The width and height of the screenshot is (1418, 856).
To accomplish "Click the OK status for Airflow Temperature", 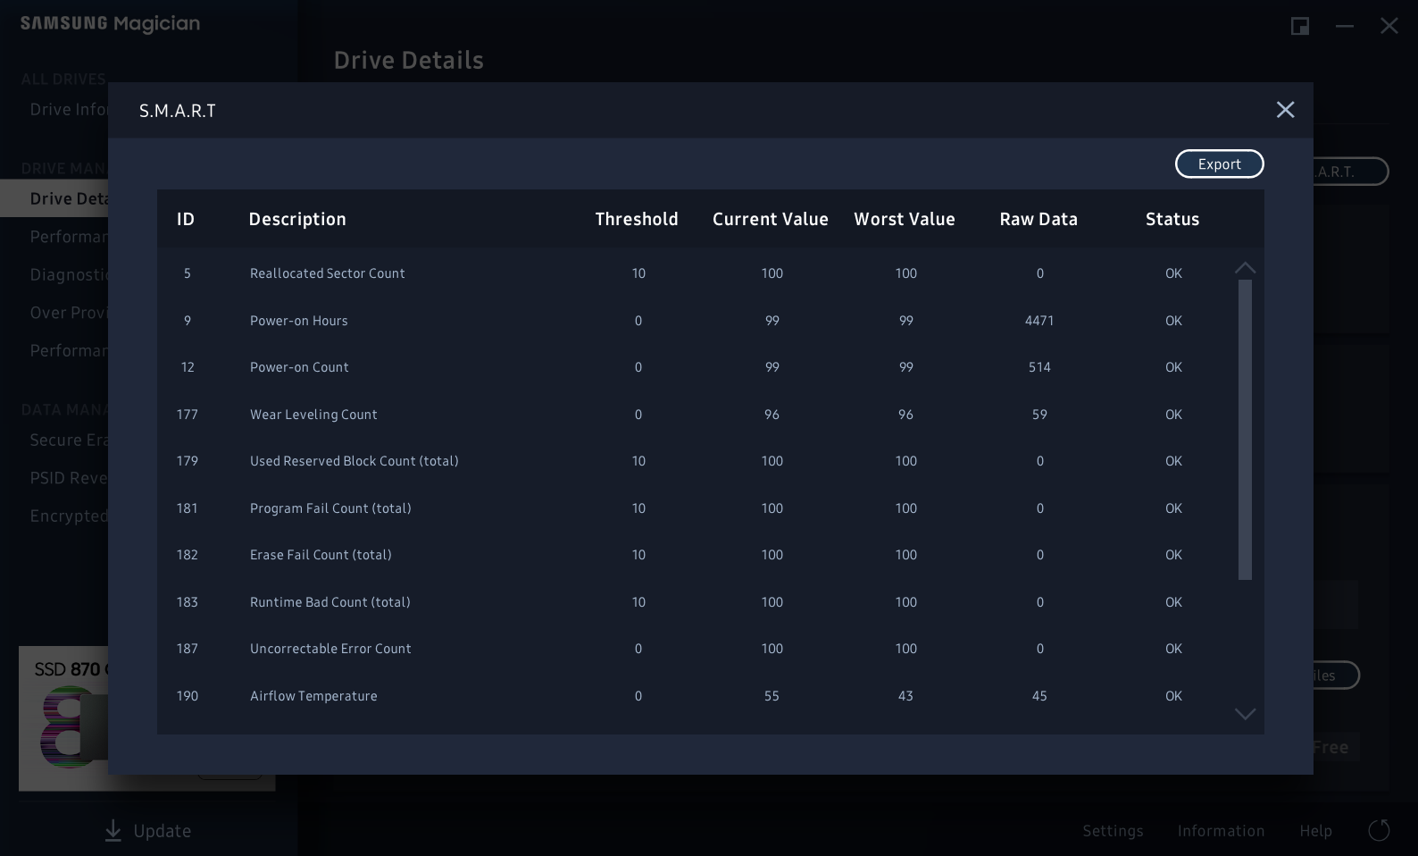I will click(1173, 696).
